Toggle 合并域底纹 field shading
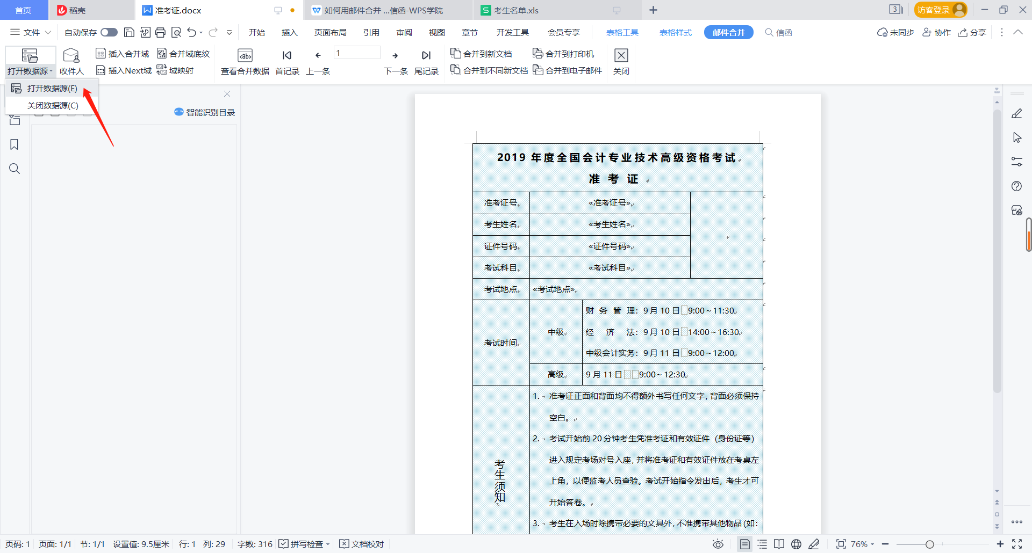This screenshot has width=1032, height=553. point(183,53)
